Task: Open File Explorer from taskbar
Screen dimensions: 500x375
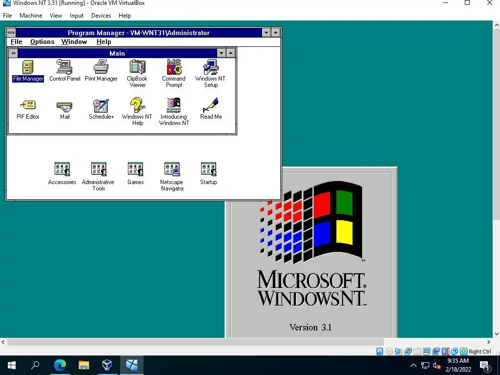Action: pyautogui.click(x=83, y=365)
